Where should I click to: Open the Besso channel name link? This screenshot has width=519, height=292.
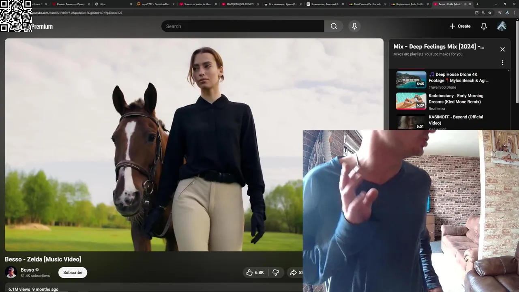click(27, 270)
